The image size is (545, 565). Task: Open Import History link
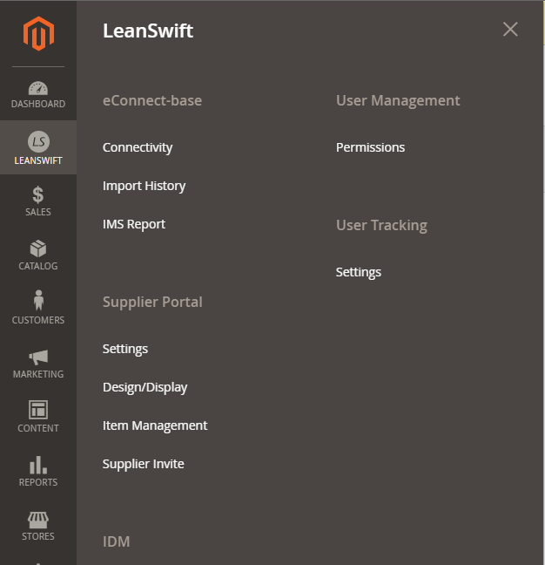[144, 186]
